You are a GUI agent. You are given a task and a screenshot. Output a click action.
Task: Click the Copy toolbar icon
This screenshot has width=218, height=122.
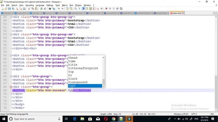33,8
